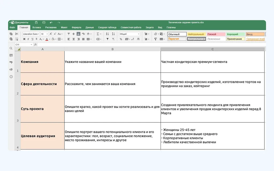Sort ascending with the A-to-Z icon
Screen dimensions: 274x171
[107, 34]
